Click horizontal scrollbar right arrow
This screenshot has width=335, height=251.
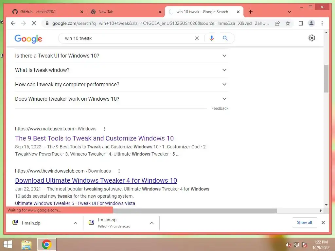(321, 211)
